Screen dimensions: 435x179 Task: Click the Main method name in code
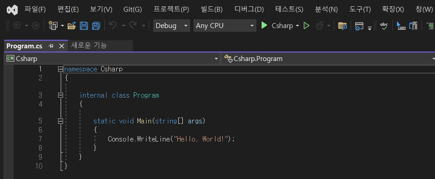point(144,121)
